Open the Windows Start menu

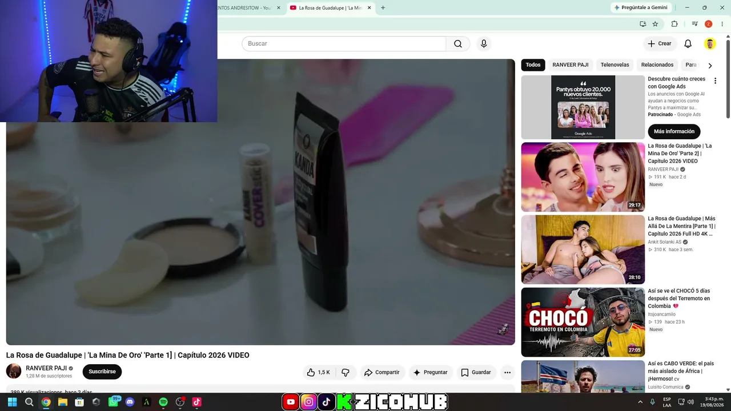(x=12, y=402)
